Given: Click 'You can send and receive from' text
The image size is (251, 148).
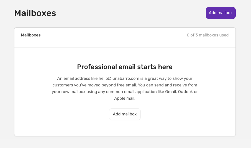Looking at the screenshot, I should [x=167, y=85].
